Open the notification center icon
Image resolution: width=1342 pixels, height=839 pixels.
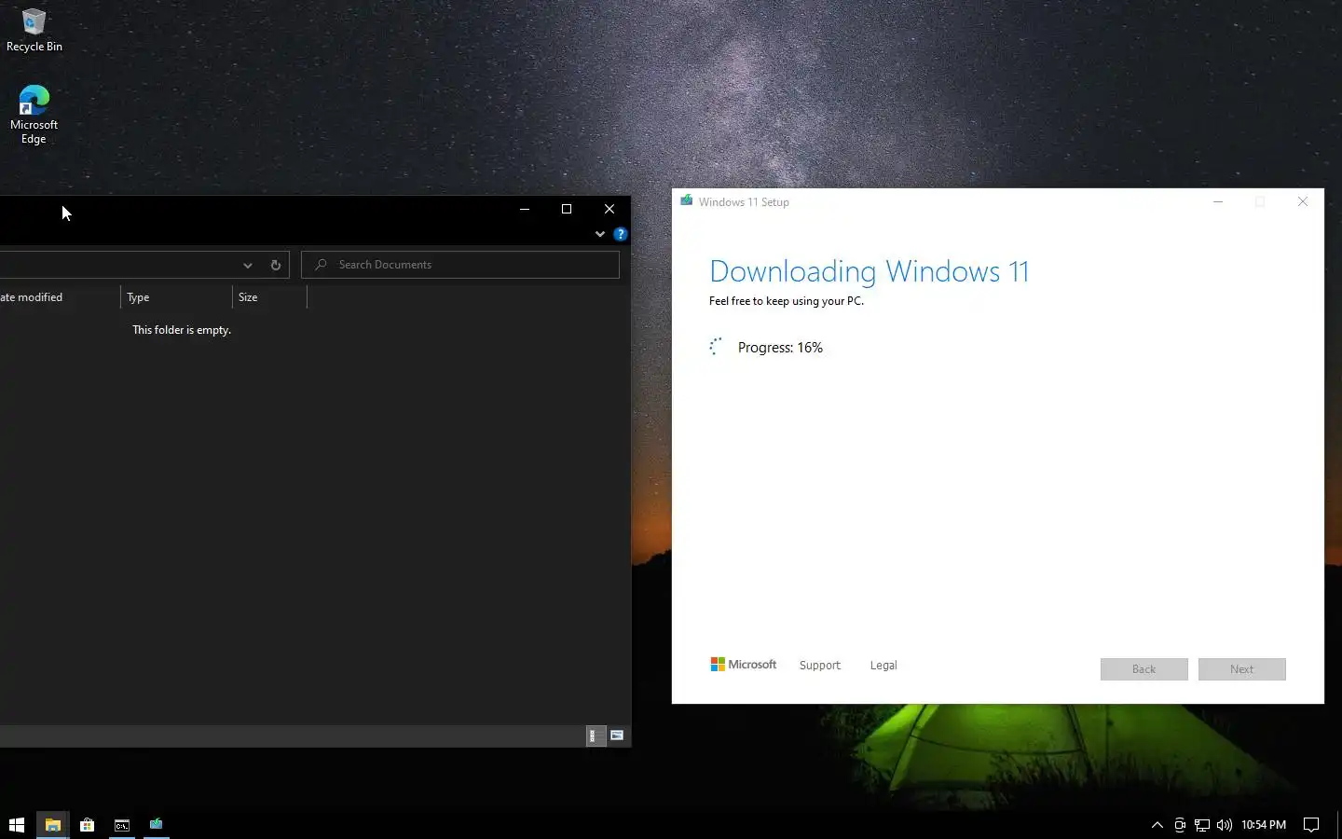click(1311, 825)
